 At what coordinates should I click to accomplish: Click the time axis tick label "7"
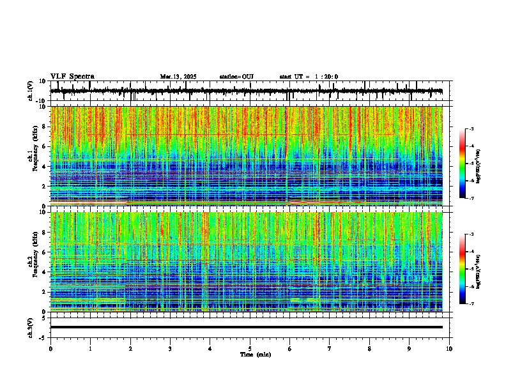330,349
